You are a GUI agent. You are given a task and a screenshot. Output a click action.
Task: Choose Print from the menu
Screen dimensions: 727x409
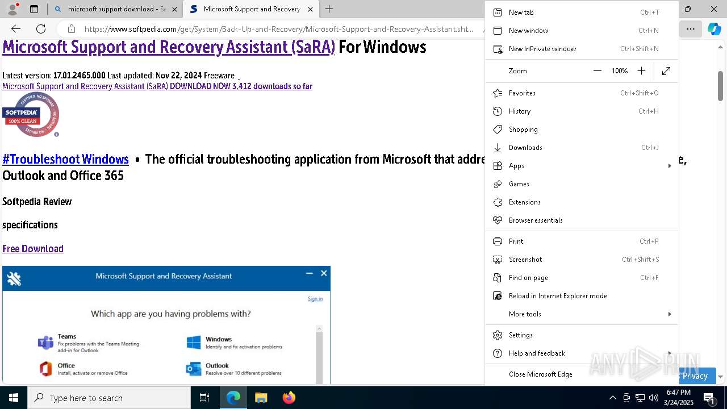pyautogui.click(x=582, y=241)
